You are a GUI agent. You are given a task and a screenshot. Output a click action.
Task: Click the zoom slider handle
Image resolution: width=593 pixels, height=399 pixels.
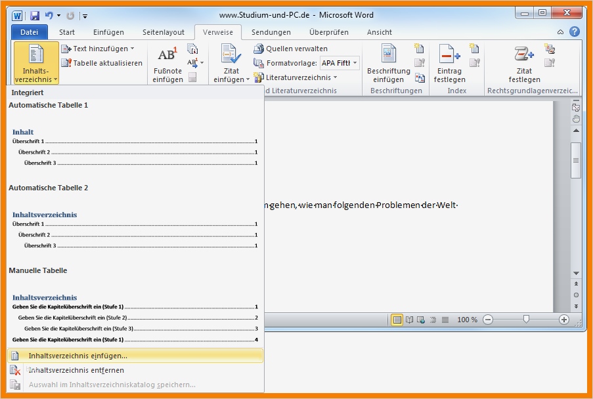[526, 320]
